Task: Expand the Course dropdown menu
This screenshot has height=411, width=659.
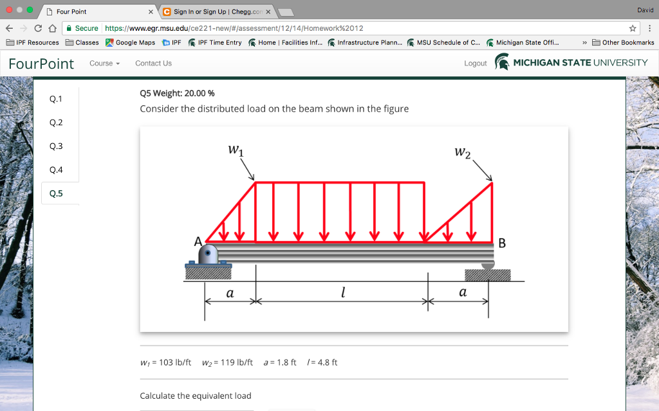Action: pyautogui.click(x=105, y=64)
